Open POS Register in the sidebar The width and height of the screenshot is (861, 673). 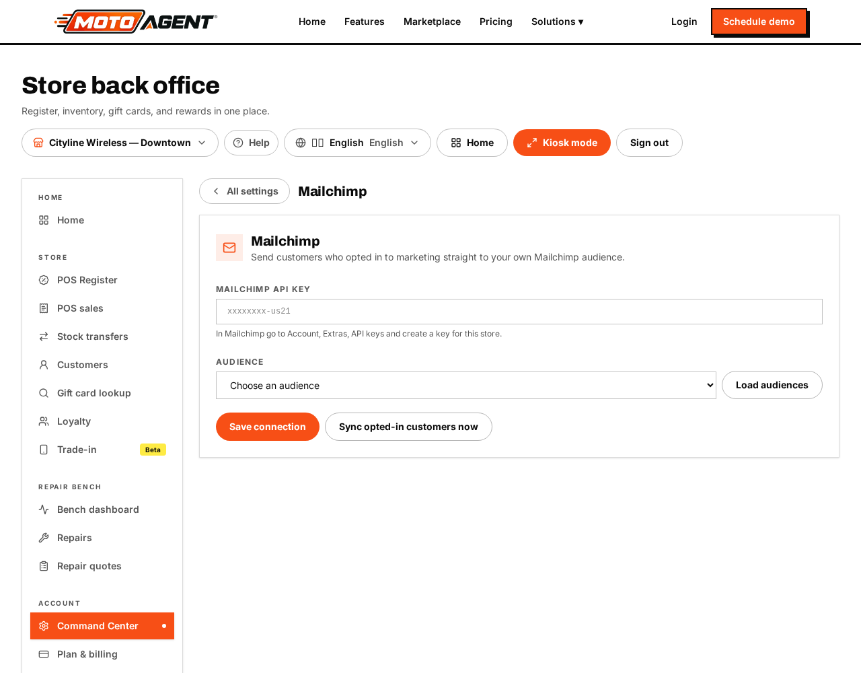pos(102,280)
